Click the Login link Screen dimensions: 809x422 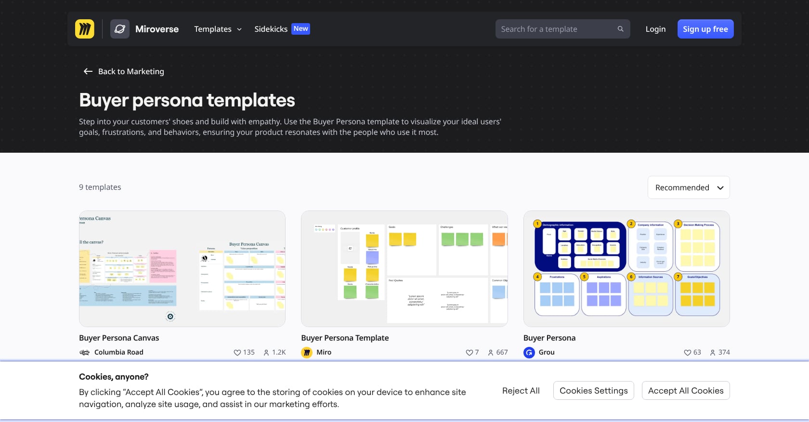[x=655, y=29]
